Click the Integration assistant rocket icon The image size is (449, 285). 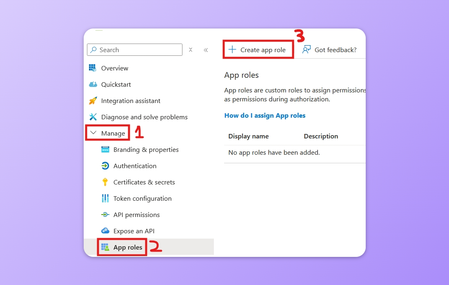point(93,101)
